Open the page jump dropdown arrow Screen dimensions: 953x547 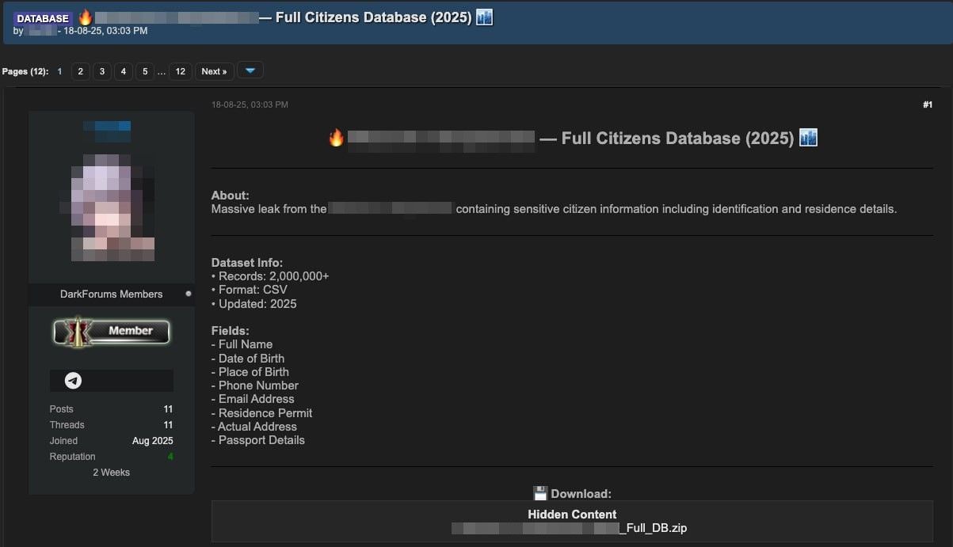(250, 71)
